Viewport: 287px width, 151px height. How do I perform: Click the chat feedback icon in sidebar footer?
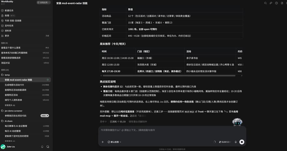[x=48, y=147]
